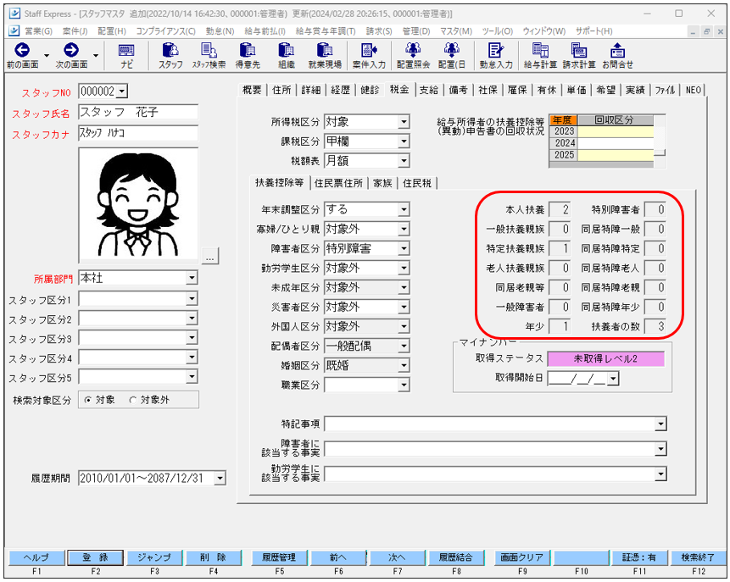This screenshot has width=730, height=582.
Task: Click the orange 年度 column header
Action: 563,120
